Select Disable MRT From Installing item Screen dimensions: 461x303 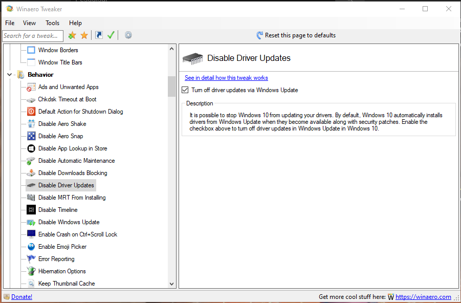tap(72, 198)
